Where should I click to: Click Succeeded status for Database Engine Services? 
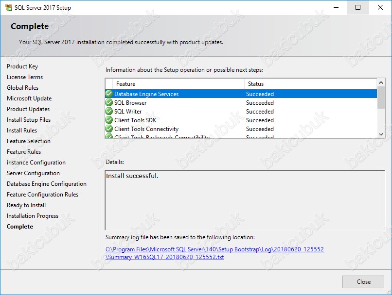(x=260, y=94)
